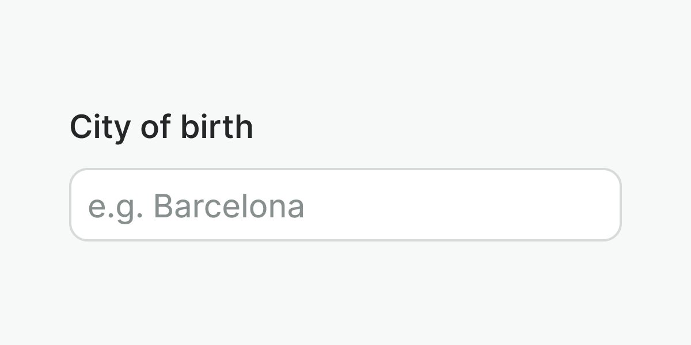
Task: Click the bold City of birth heading text
Action: 161,127
